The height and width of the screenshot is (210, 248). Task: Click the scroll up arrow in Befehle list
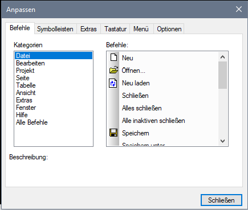coord(223,57)
